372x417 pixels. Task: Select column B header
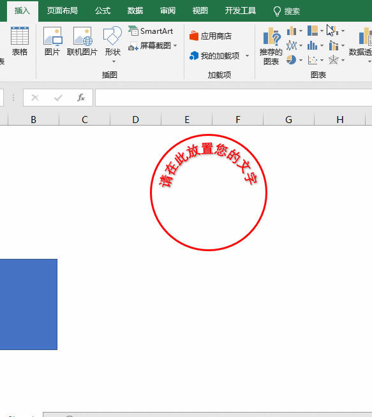[34, 119]
